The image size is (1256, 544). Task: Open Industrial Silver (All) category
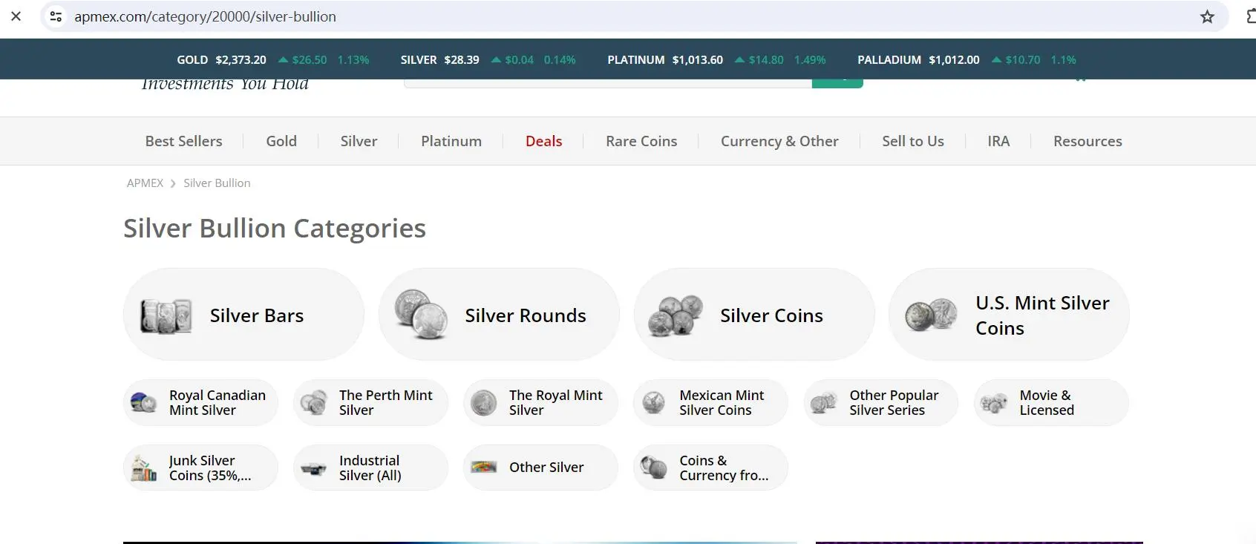(x=370, y=468)
